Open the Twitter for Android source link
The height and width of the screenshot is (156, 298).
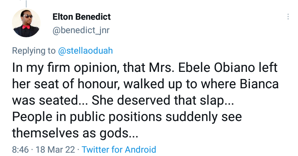pyautogui.click(x=119, y=150)
